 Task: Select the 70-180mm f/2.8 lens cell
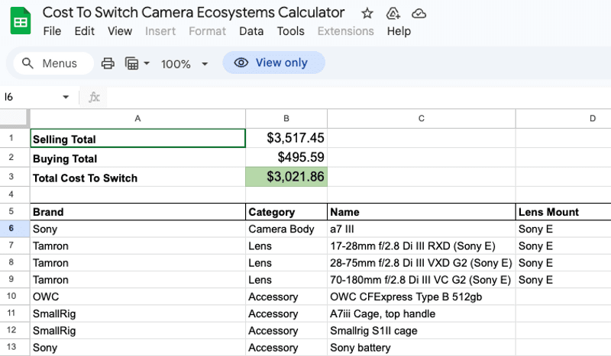[422, 280]
